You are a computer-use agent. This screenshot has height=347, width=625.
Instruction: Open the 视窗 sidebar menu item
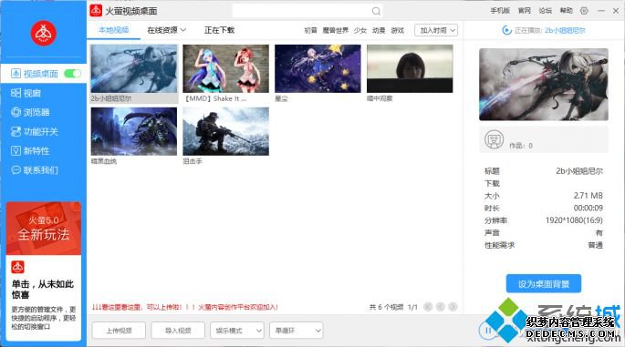43,93
